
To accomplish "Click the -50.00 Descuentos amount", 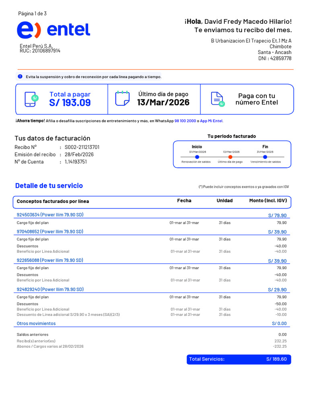I will click(x=280, y=304).
